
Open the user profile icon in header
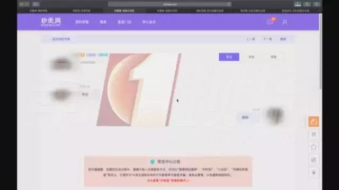[285, 22]
